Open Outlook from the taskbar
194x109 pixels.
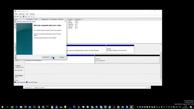[x=30, y=107]
